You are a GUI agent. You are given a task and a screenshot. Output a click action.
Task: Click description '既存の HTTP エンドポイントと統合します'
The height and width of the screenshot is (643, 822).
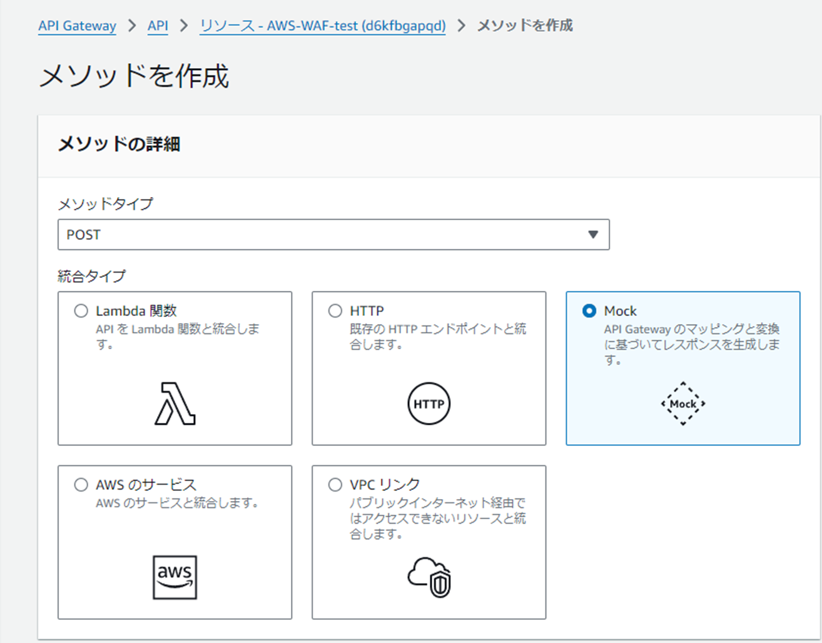(x=438, y=337)
